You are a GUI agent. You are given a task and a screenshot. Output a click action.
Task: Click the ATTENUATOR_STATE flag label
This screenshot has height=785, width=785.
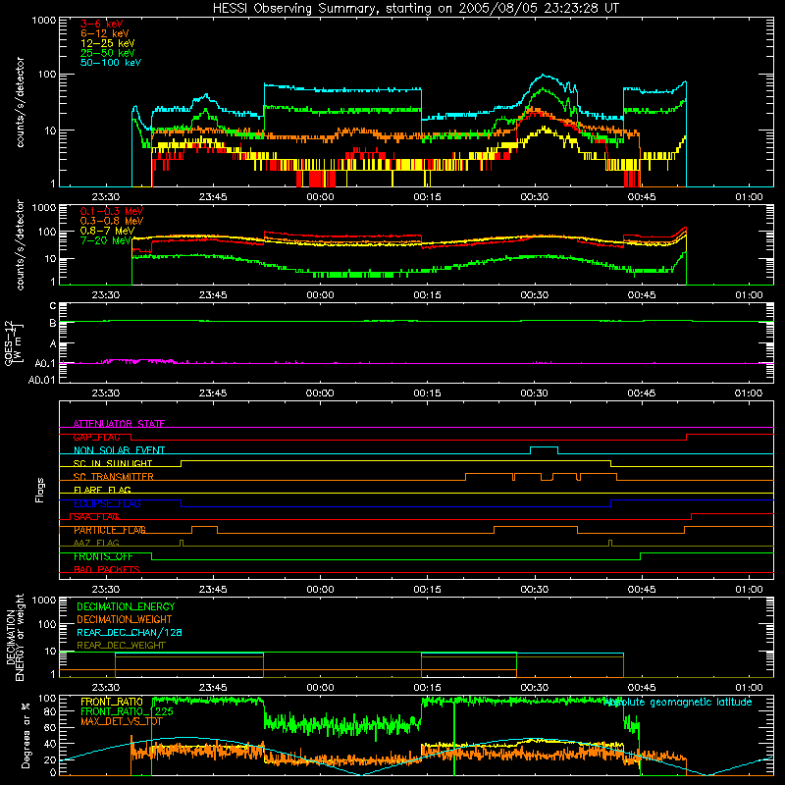pyautogui.click(x=119, y=424)
